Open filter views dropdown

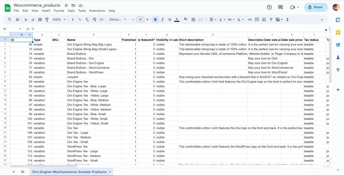(279, 20)
